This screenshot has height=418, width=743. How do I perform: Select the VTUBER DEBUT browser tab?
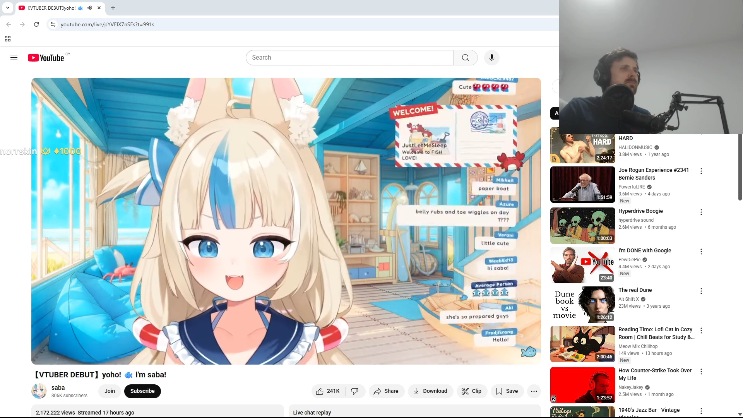click(52, 8)
